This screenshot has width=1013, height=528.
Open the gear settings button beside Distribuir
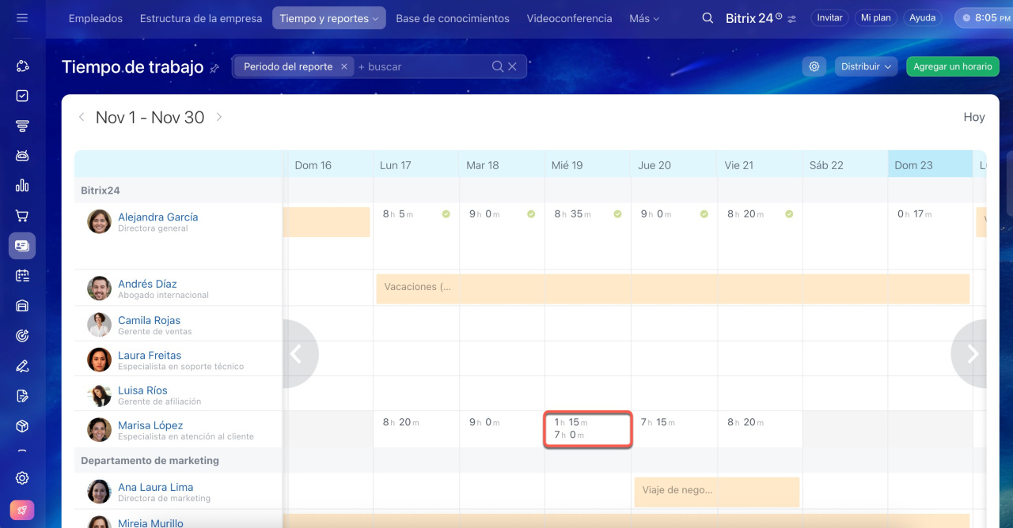814,66
